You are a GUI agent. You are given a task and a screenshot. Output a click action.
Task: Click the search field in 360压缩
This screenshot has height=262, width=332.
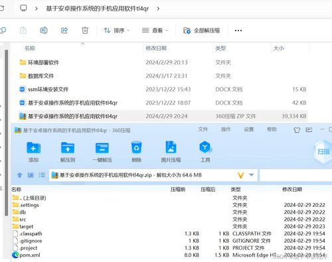pyautogui.click(x=296, y=175)
